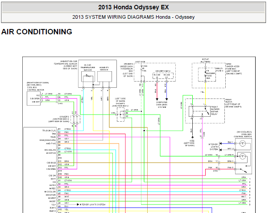Click the "LT BLU 5" wire end label at right edge
269x213 pixels.
pos(245,191)
